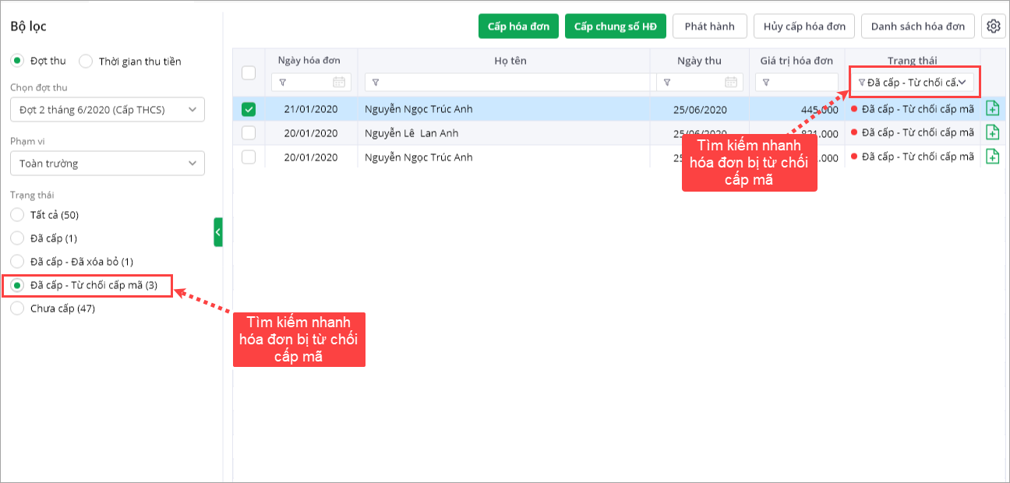Click invoice file icon for Nguyễn Lê Lan Anh
Screen dimensions: 1010x483
pos(993,132)
